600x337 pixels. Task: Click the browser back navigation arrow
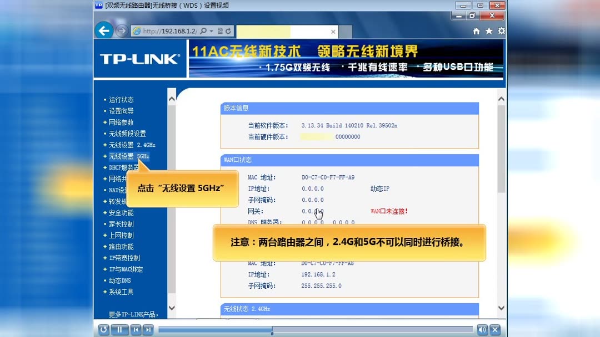(104, 31)
